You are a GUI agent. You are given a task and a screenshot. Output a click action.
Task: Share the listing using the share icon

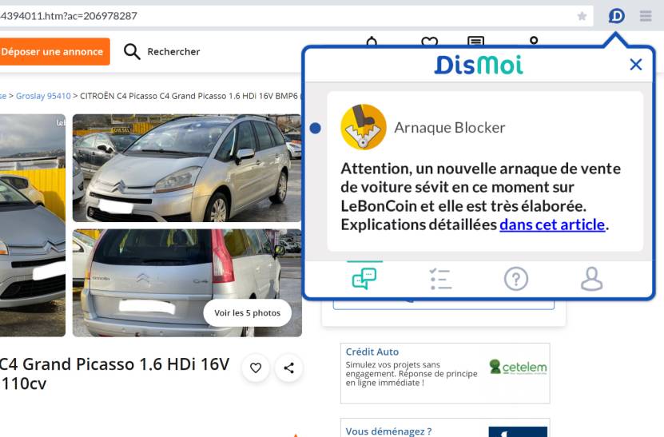pyautogui.click(x=288, y=367)
